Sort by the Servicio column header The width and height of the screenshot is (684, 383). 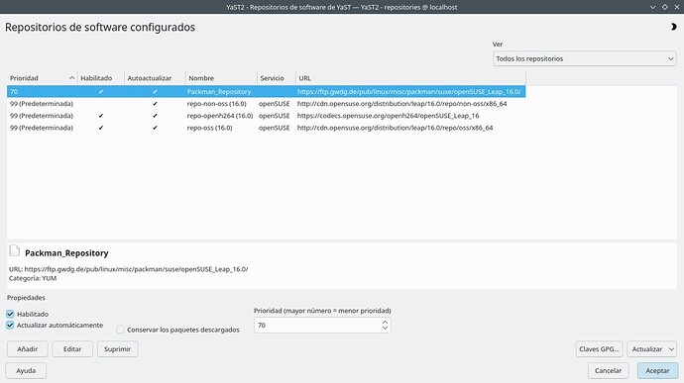coord(277,78)
